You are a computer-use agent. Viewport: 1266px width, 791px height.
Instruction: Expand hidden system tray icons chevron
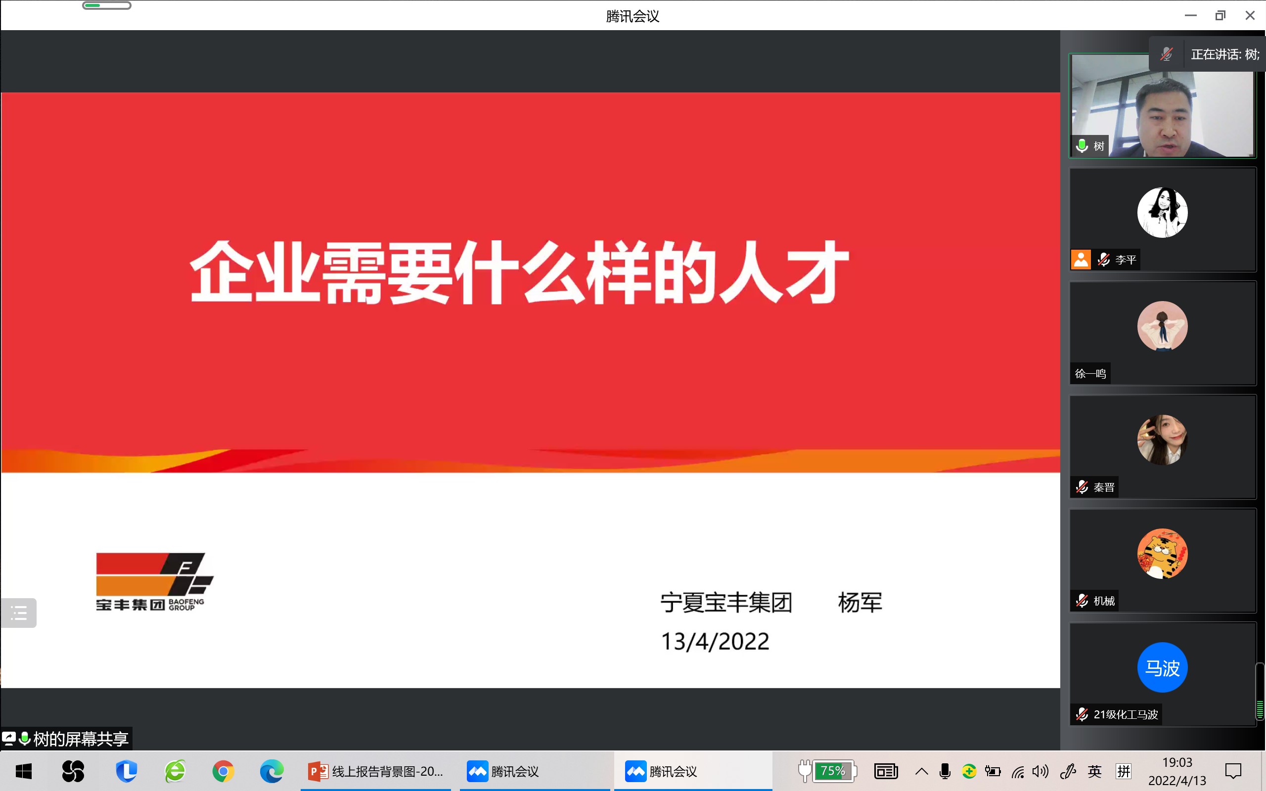tap(921, 771)
